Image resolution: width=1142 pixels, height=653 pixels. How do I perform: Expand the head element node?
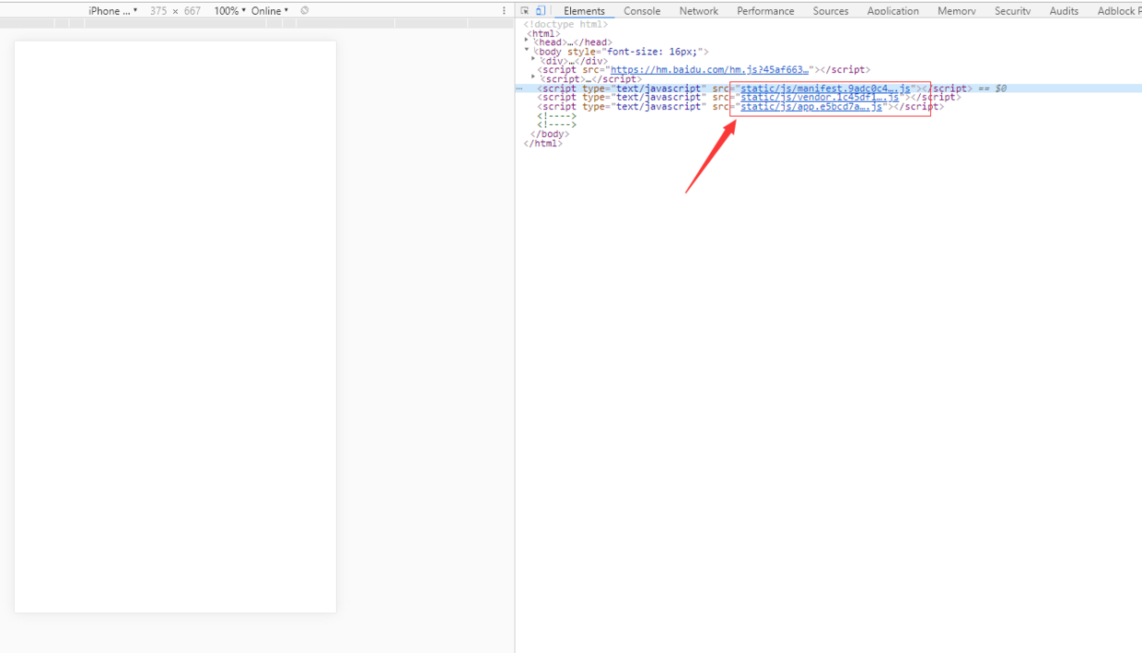pyautogui.click(x=527, y=41)
